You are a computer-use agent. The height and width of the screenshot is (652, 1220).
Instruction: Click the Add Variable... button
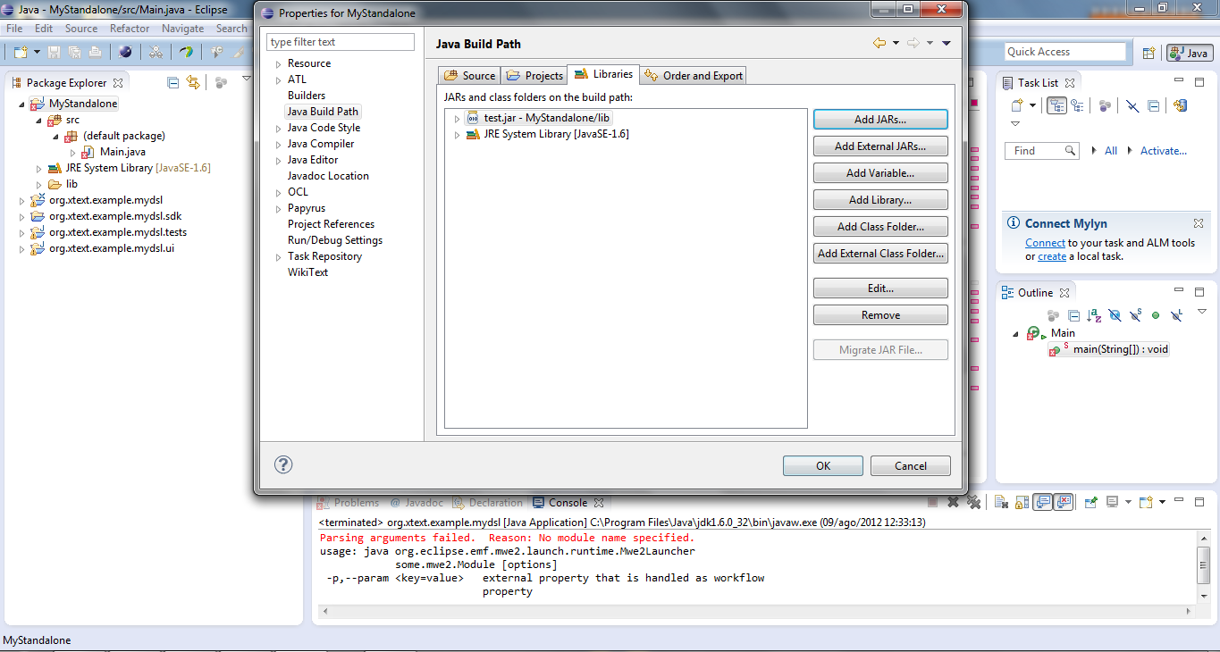[x=880, y=173]
